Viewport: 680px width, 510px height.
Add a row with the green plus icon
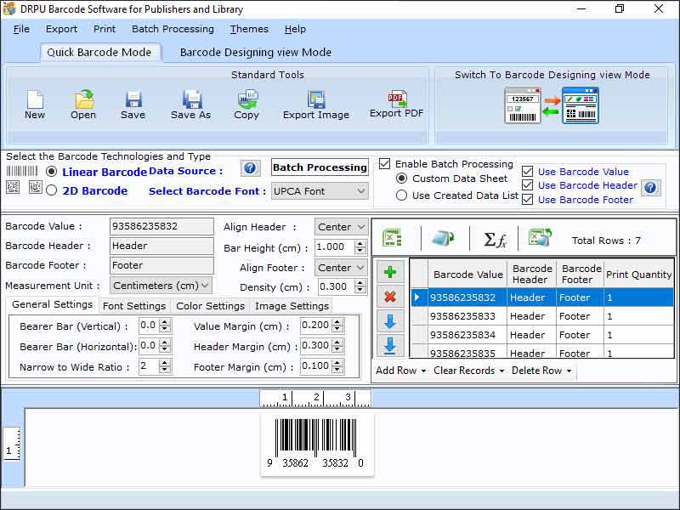pos(389,271)
